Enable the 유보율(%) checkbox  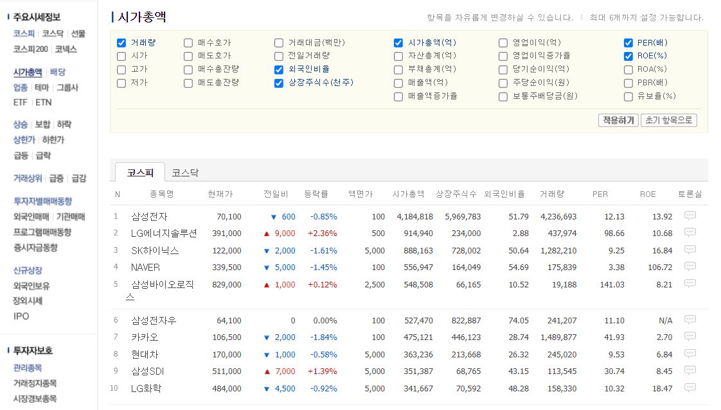point(628,96)
